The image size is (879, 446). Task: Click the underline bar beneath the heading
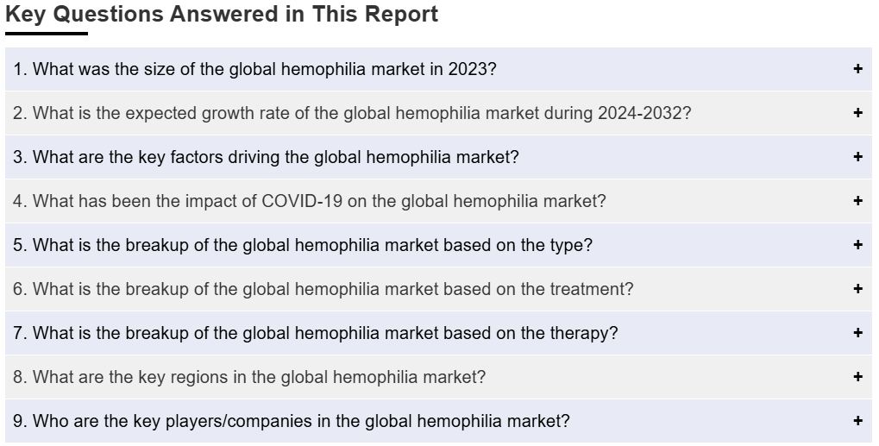point(47,34)
